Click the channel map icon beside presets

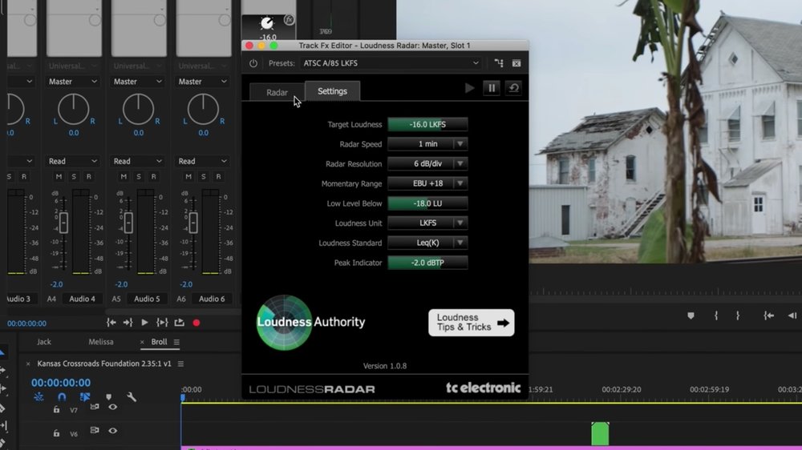499,63
